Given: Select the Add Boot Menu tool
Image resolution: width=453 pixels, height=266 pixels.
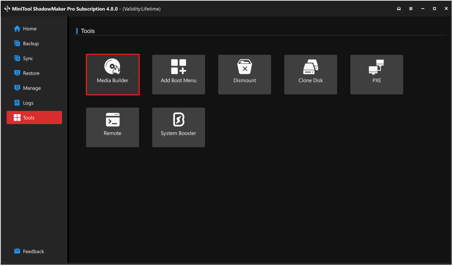Looking at the screenshot, I should point(178,74).
